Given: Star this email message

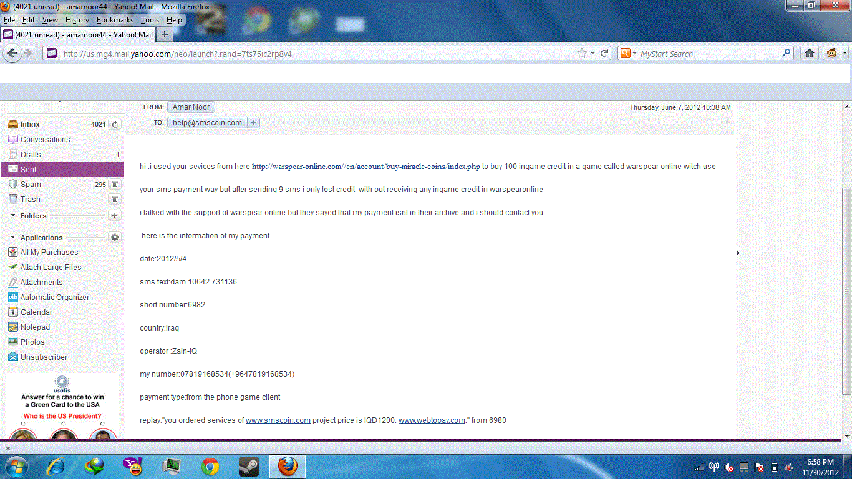Looking at the screenshot, I should point(727,120).
